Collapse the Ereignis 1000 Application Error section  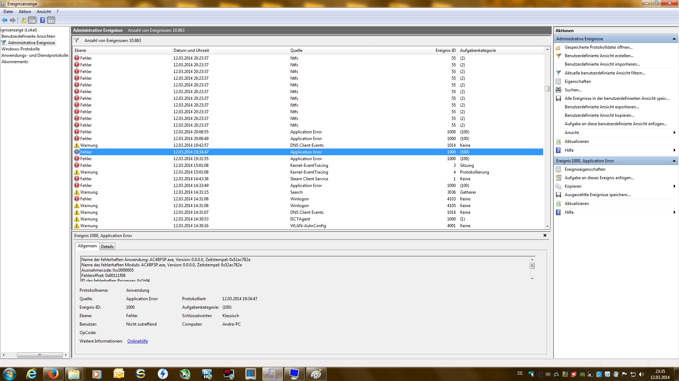pyautogui.click(x=674, y=161)
